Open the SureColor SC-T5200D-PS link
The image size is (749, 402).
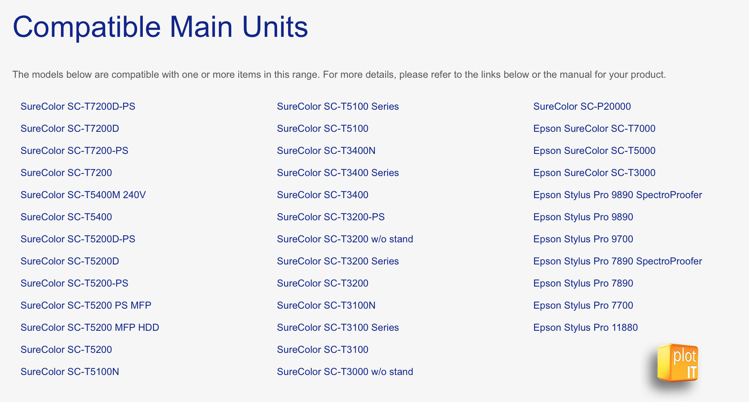click(78, 239)
